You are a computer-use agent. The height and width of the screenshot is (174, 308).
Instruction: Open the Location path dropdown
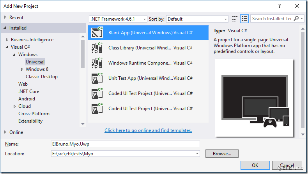point(197,154)
